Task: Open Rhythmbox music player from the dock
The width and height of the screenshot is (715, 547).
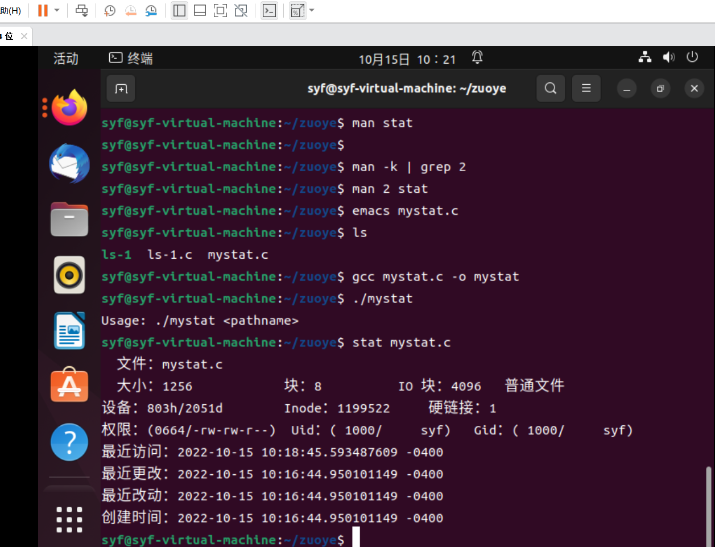Action: (x=69, y=275)
